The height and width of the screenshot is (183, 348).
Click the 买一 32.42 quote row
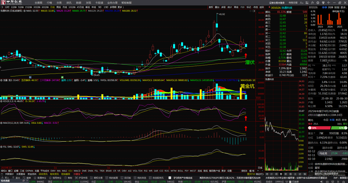[286, 33]
